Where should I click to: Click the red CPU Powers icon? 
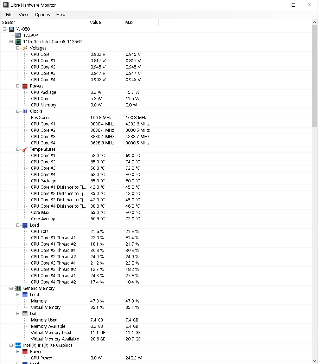pyautogui.click(x=25, y=86)
